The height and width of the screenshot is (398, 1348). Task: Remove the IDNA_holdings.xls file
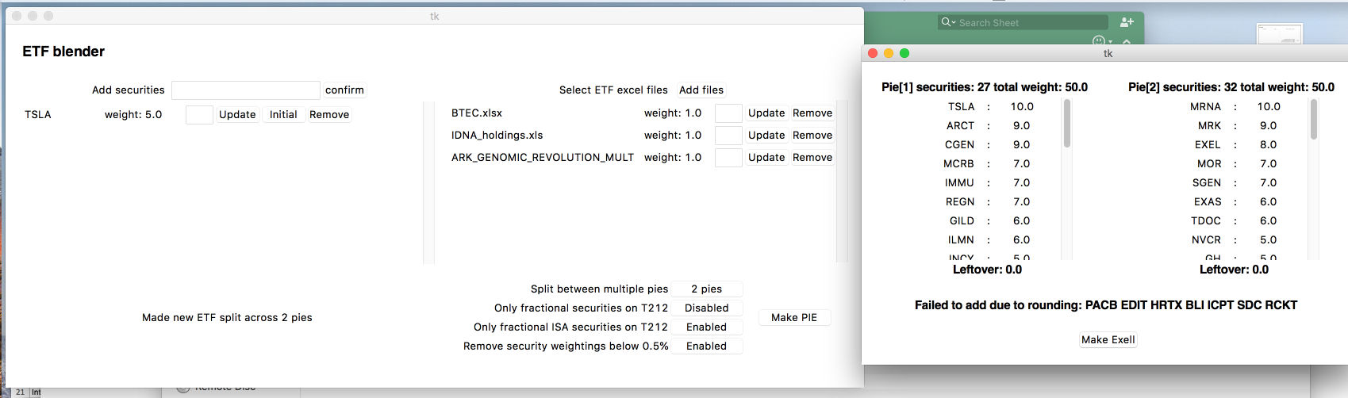812,135
